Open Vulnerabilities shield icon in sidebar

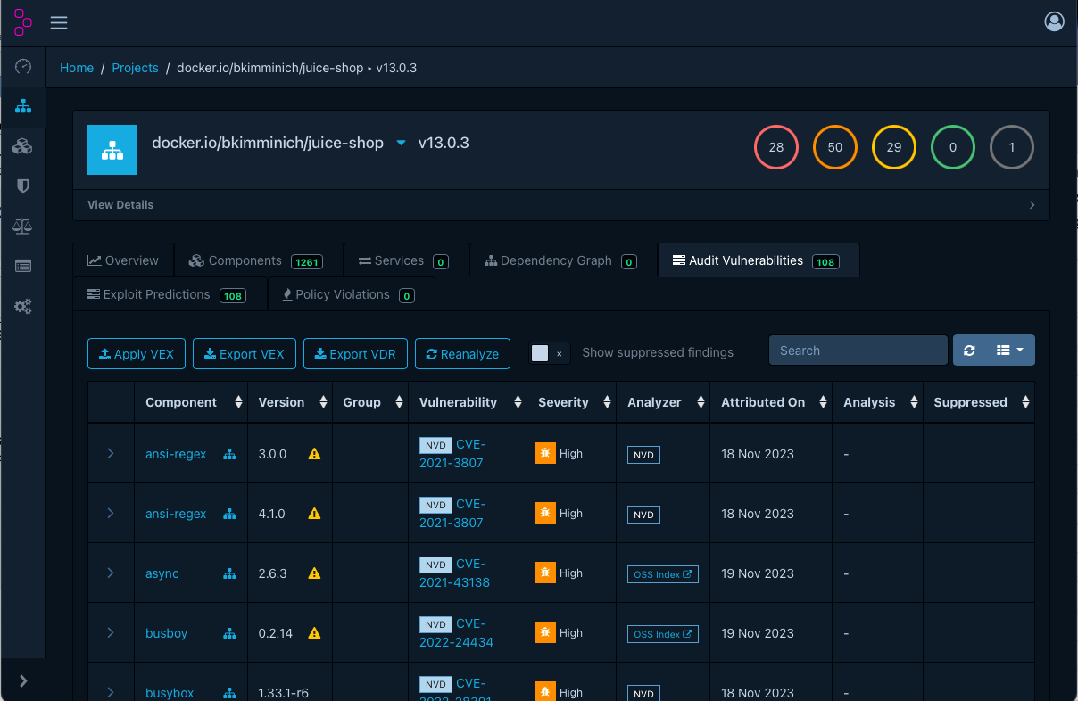pyautogui.click(x=23, y=186)
